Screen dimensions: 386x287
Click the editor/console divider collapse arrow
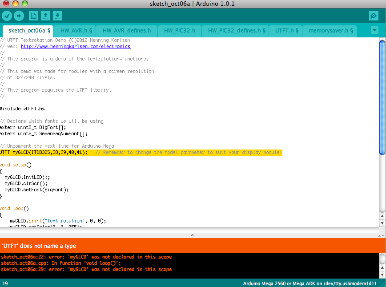[192, 235]
